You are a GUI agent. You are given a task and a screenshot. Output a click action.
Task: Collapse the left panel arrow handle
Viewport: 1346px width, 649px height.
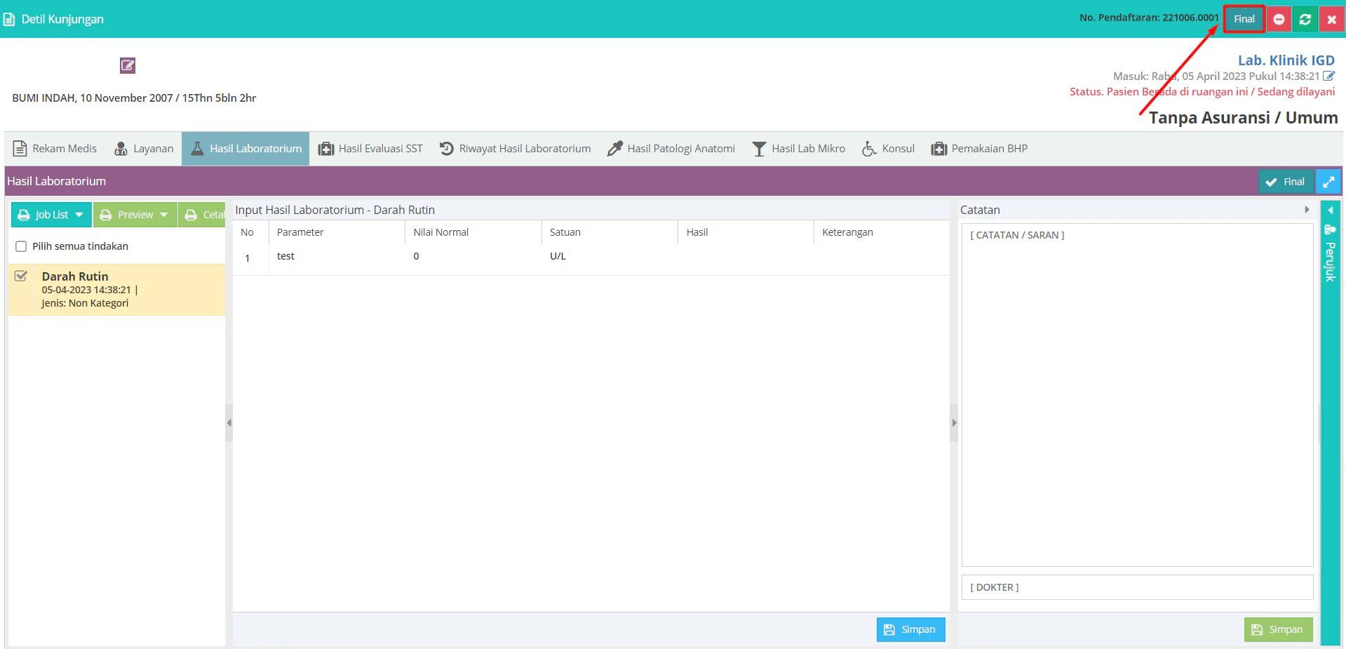[229, 423]
